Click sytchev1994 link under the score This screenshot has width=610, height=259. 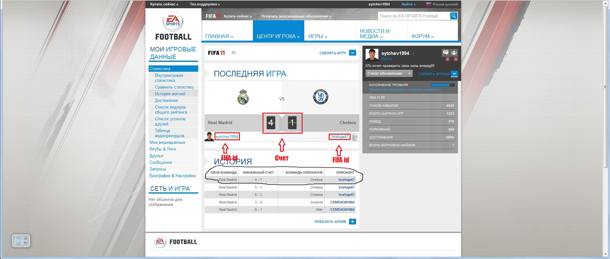click(x=227, y=136)
